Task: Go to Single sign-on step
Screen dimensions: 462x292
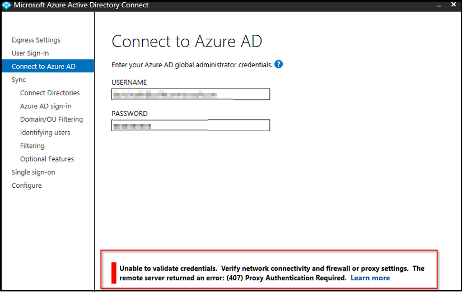Action: 33,172
